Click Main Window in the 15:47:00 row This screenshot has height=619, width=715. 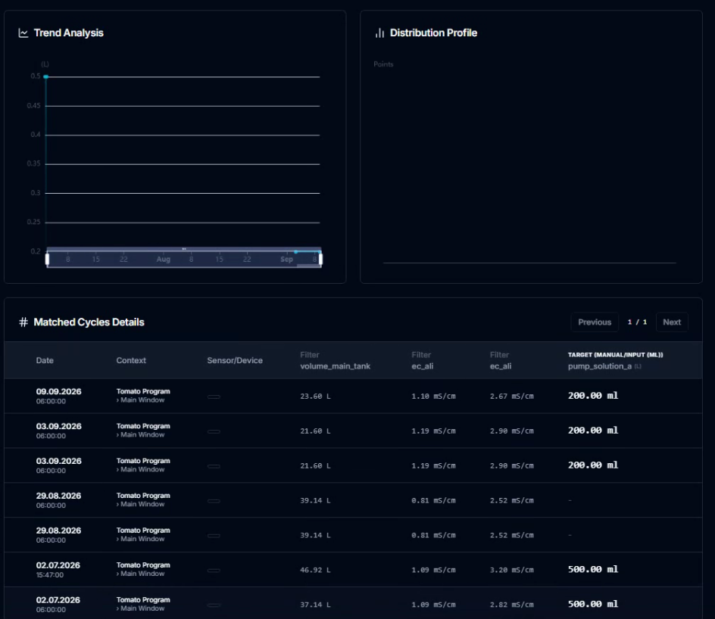[142, 574]
